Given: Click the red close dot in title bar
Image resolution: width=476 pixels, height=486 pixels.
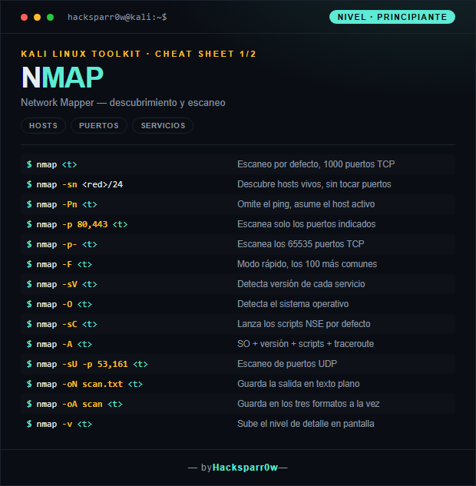Looking at the screenshot, I should [x=24, y=18].
